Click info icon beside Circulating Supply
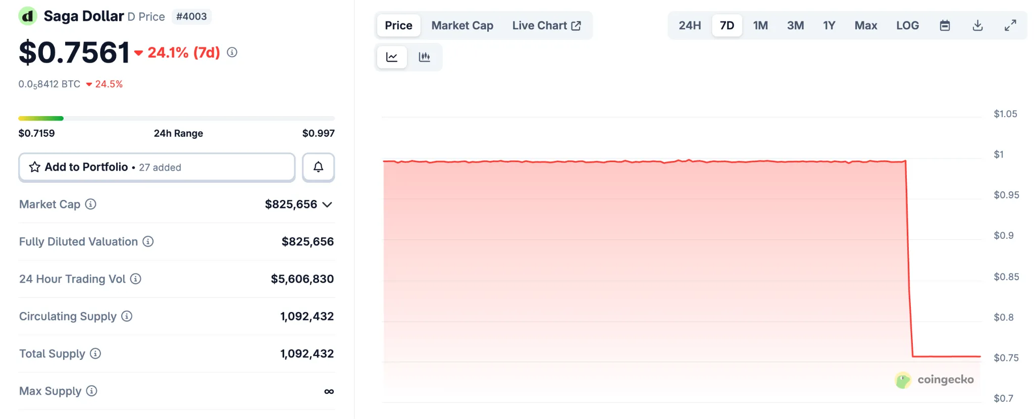 [x=127, y=317]
